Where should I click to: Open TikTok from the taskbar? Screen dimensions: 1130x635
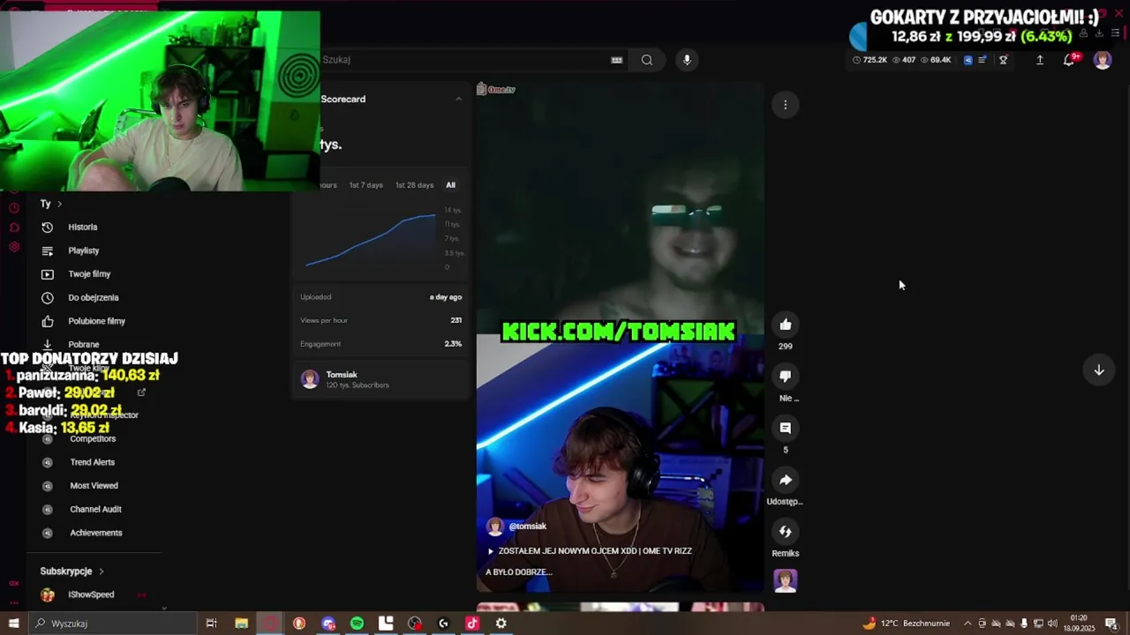(x=471, y=624)
